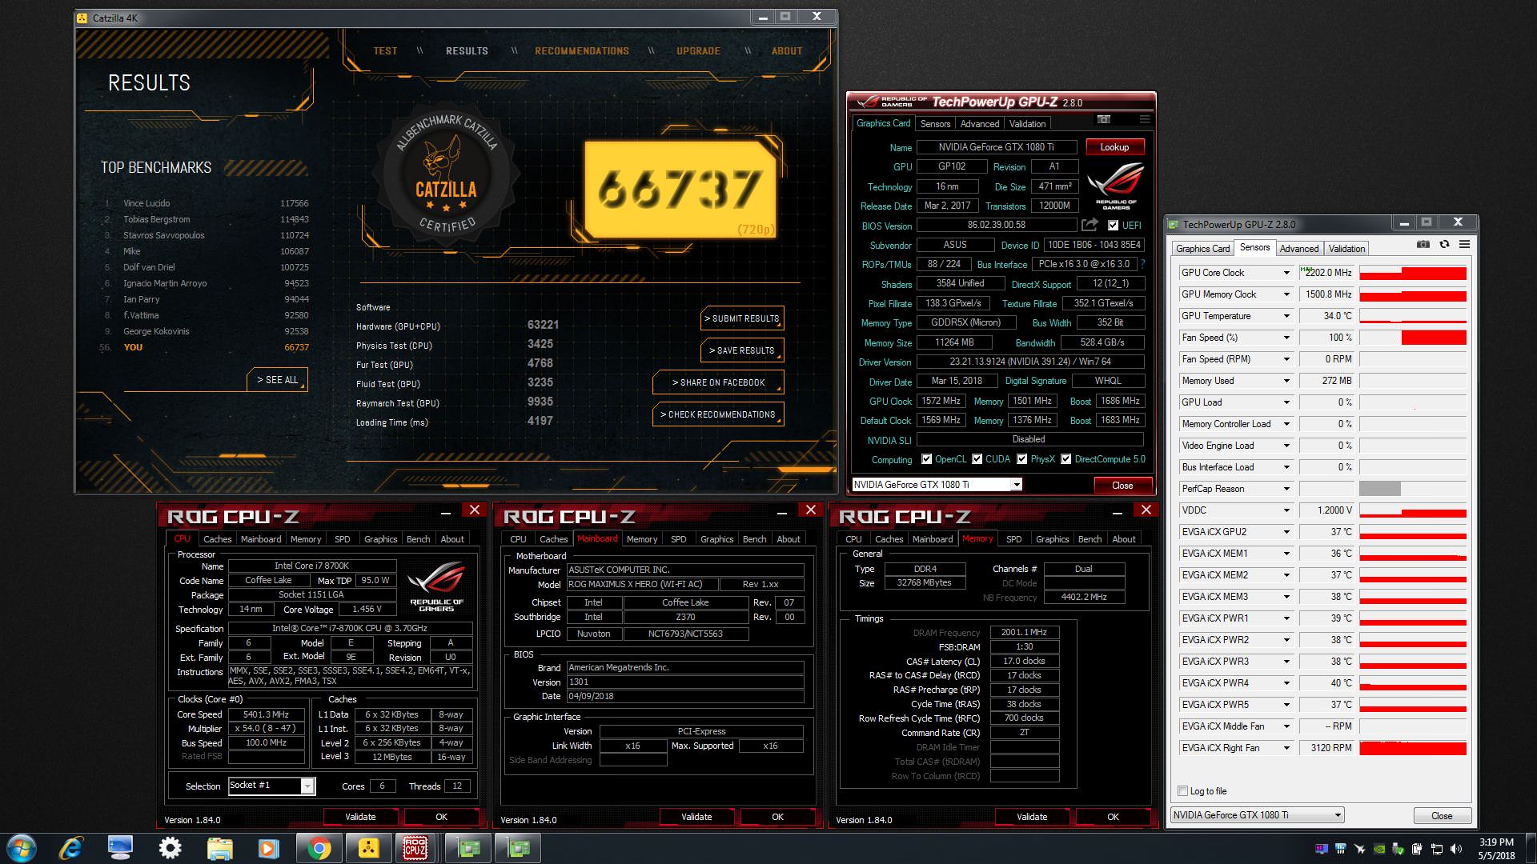Switch to the TEST tab in Catzilla

pyautogui.click(x=385, y=50)
